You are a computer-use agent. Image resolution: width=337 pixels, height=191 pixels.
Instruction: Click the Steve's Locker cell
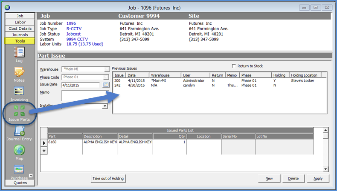[x=302, y=80]
